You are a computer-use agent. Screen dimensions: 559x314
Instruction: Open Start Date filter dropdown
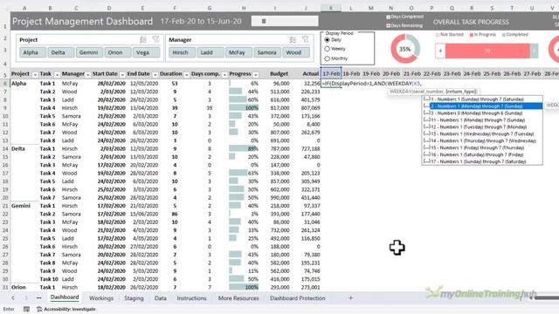click(122, 74)
